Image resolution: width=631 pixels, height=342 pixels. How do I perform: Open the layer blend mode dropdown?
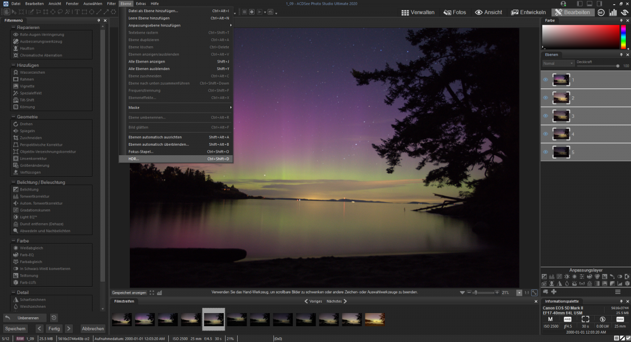(558, 63)
